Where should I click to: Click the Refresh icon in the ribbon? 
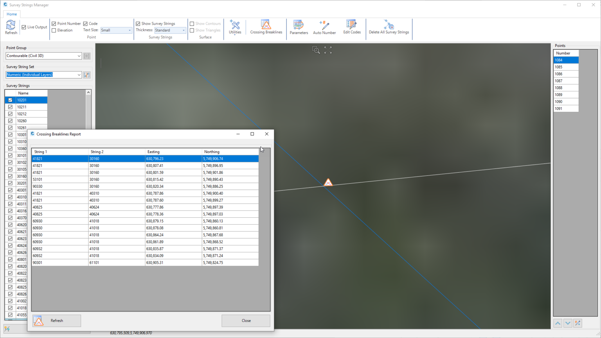click(x=11, y=27)
